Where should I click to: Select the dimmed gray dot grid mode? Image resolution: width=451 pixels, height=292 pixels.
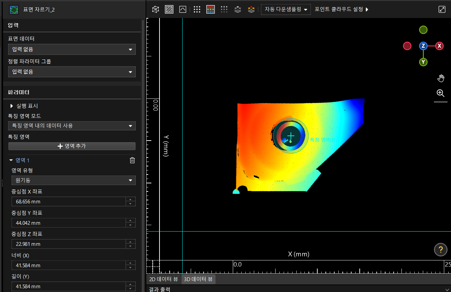pyautogui.click(x=224, y=10)
